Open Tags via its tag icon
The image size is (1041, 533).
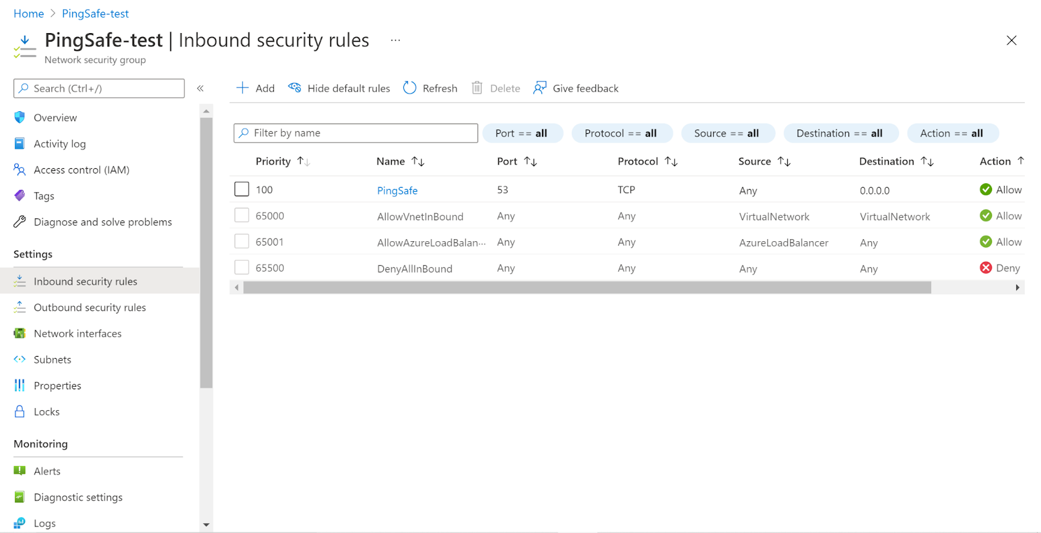[x=20, y=196]
